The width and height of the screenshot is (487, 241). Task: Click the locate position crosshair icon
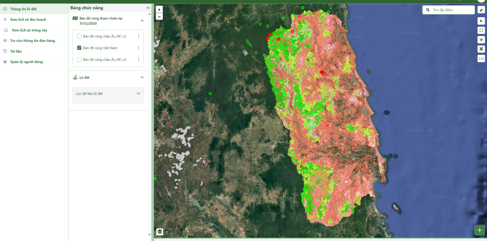481,39
